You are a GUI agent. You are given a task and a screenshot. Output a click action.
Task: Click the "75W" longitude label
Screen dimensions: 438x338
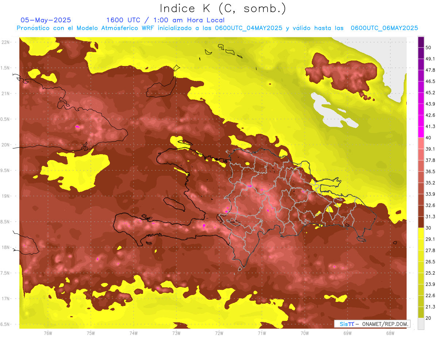[x=91, y=333]
